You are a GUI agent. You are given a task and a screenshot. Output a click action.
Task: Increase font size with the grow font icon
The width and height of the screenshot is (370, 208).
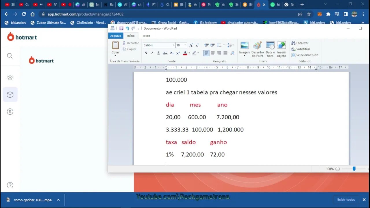click(191, 45)
